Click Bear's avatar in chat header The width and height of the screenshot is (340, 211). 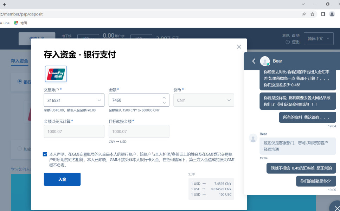click(x=264, y=61)
